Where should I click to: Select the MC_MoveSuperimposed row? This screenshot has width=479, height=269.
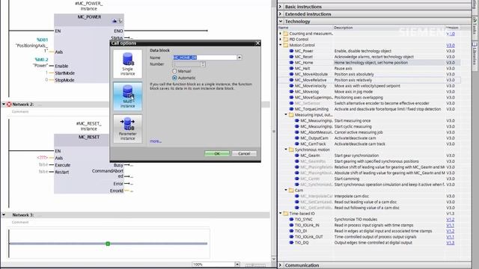pyautogui.click(x=369, y=97)
